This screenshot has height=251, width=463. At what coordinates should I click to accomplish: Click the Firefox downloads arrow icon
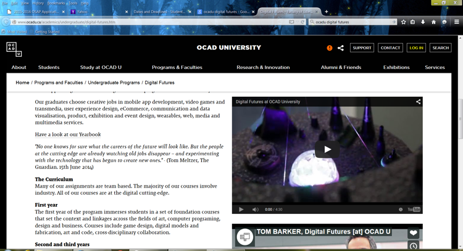pyautogui.click(x=423, y=22)
